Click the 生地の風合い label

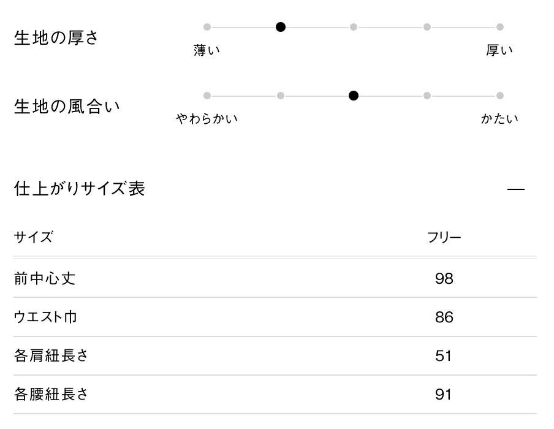pos(67,107)
